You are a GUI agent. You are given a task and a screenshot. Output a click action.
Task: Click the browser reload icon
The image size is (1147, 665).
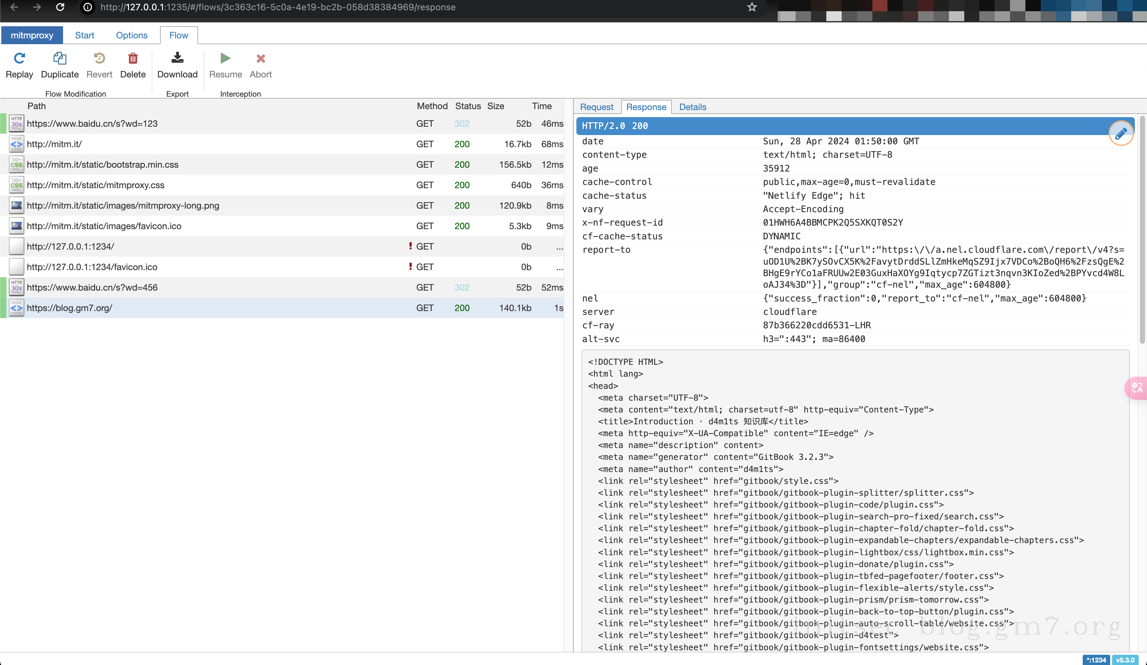(x=60, y=7)
